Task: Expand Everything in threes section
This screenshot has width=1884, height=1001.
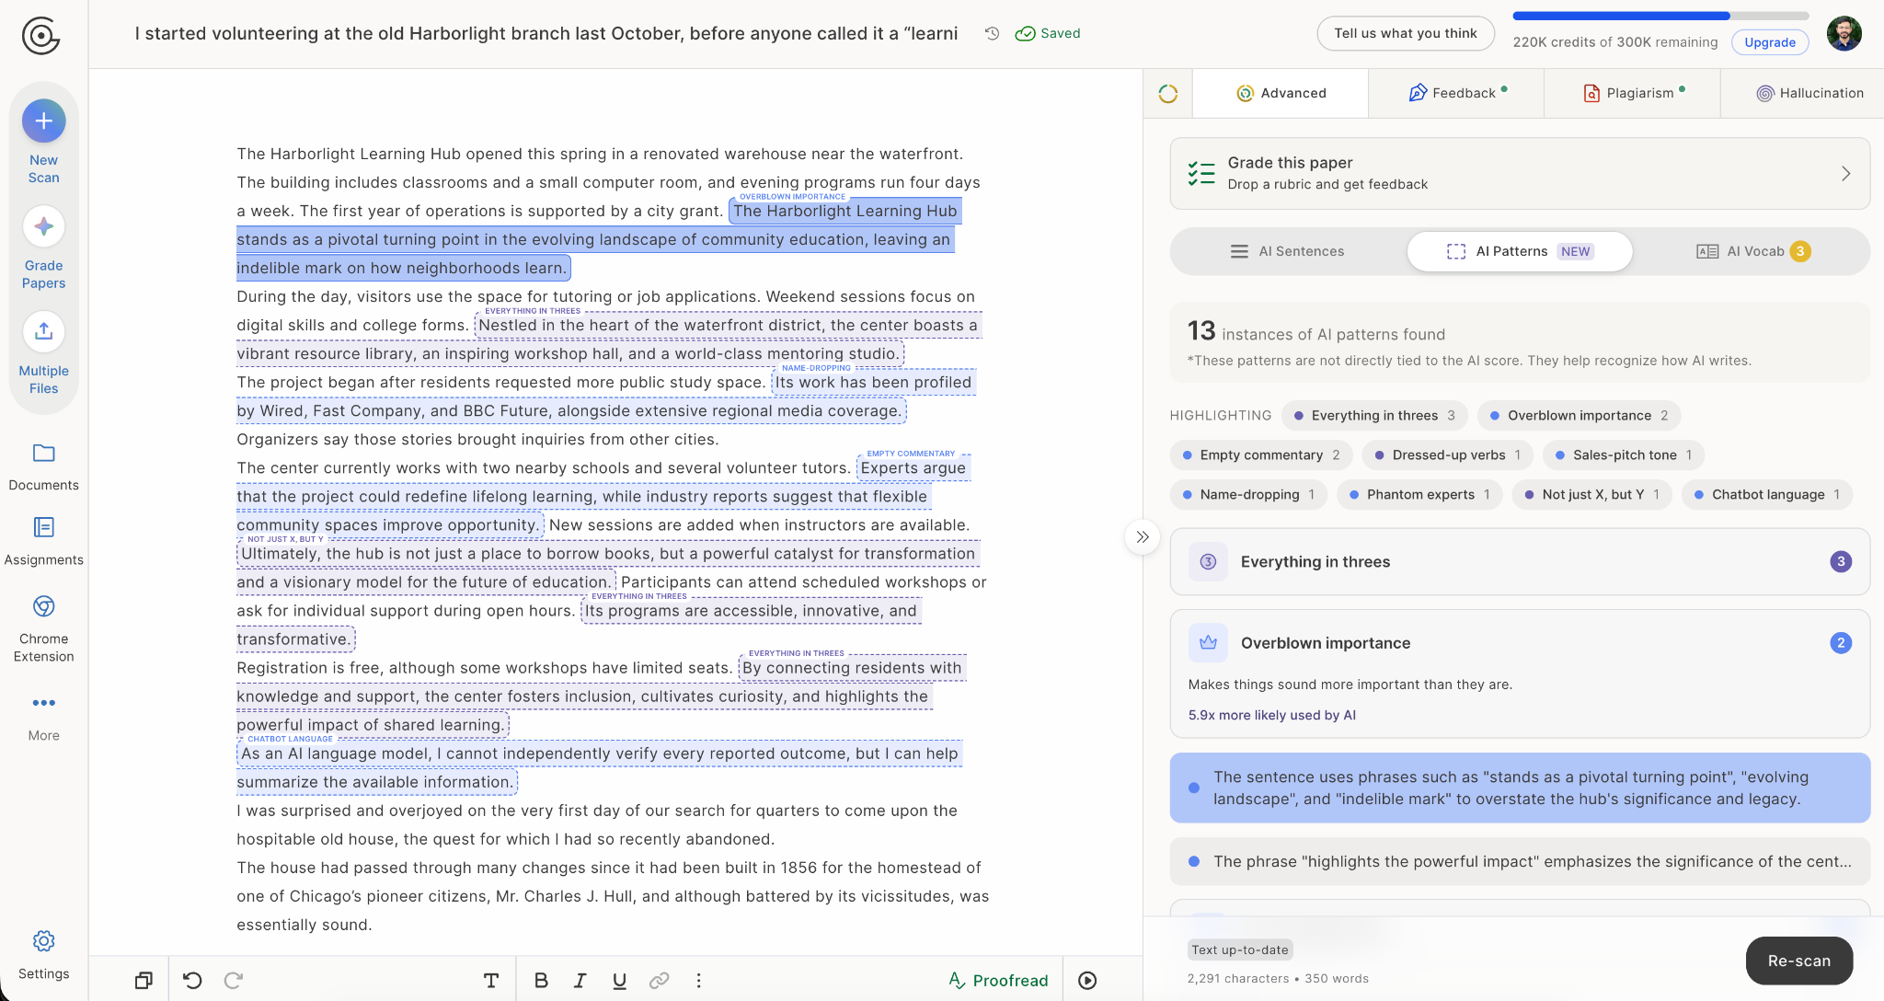Action: click(x=1520, y=562)
